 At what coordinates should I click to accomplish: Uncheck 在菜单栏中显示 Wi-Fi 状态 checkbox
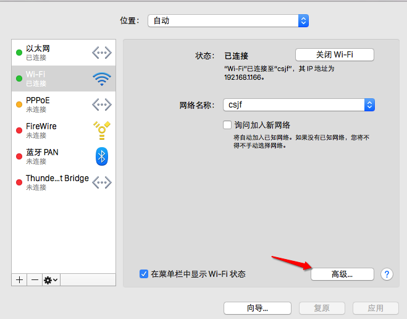(144, 274)
